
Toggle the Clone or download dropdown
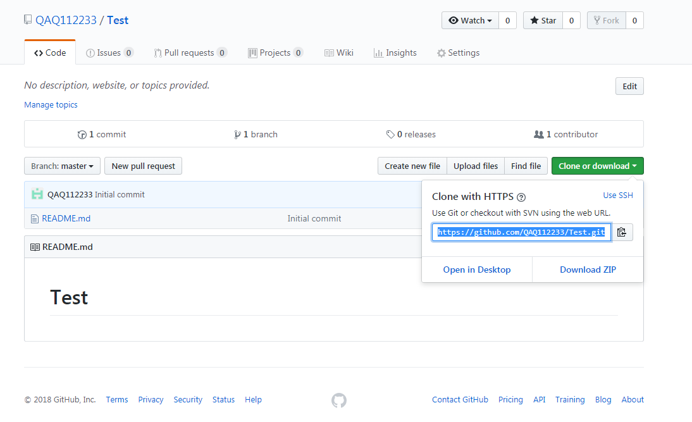click(x=597, y=166)
